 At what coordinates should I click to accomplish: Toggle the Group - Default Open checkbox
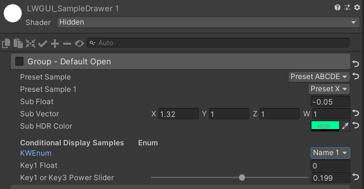pyautogui.click(x=19, y=62)
